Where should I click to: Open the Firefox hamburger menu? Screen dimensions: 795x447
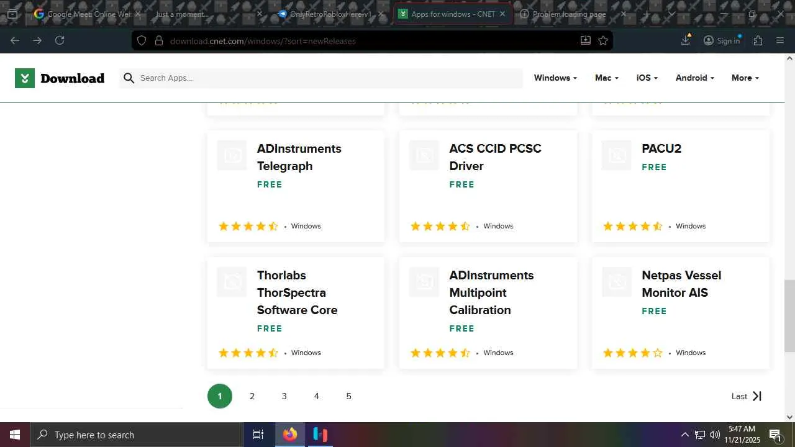[780, 40]
